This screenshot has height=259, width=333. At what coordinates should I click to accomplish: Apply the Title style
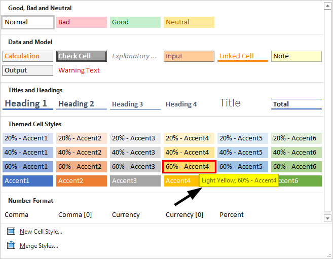point(243,103)
